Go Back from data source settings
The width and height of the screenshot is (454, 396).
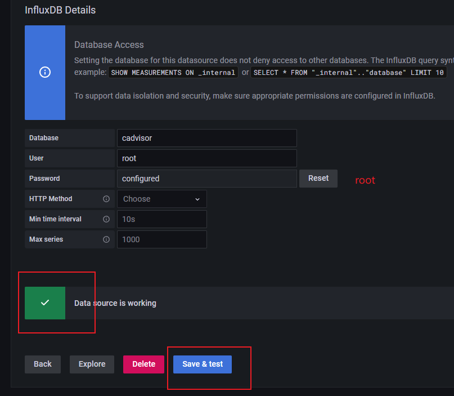point(43,364)
